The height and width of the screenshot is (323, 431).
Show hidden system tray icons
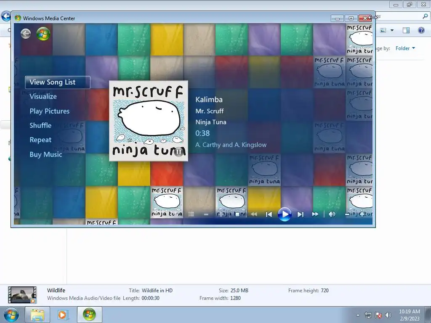pos(358,315)
